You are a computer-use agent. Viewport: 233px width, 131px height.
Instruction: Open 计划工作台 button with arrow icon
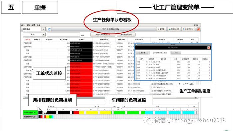coord(188,29)
